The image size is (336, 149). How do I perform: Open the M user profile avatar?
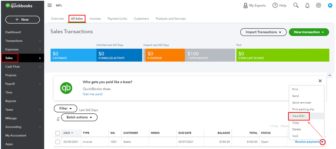tap(330, 6)
